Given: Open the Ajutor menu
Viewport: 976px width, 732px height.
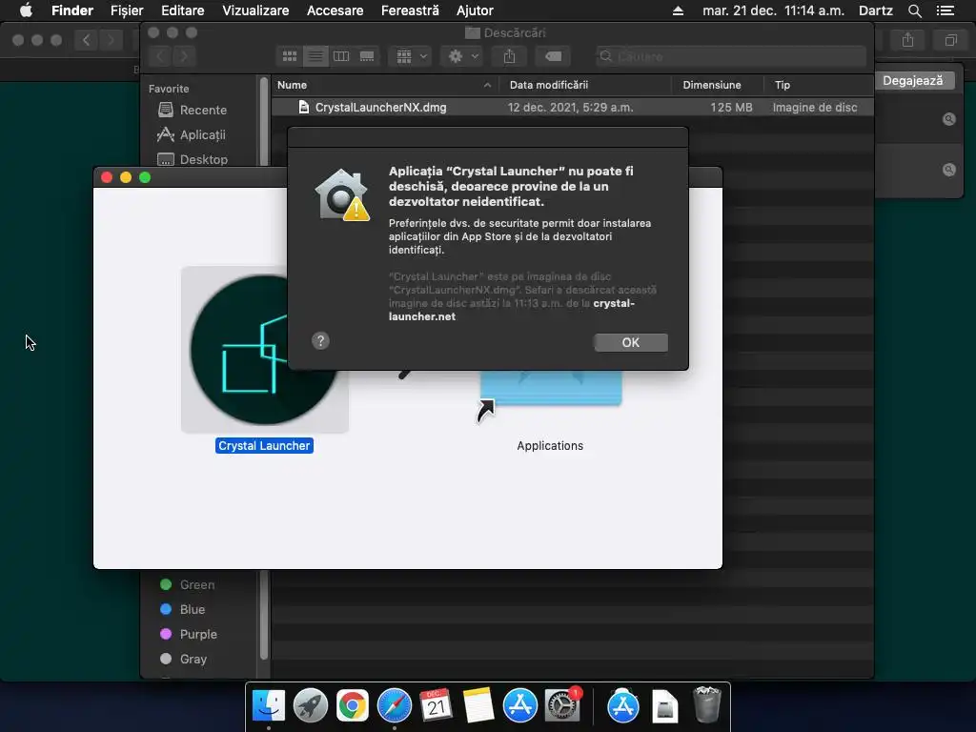Looking at the screenshot, I should [x=475, y=10].
